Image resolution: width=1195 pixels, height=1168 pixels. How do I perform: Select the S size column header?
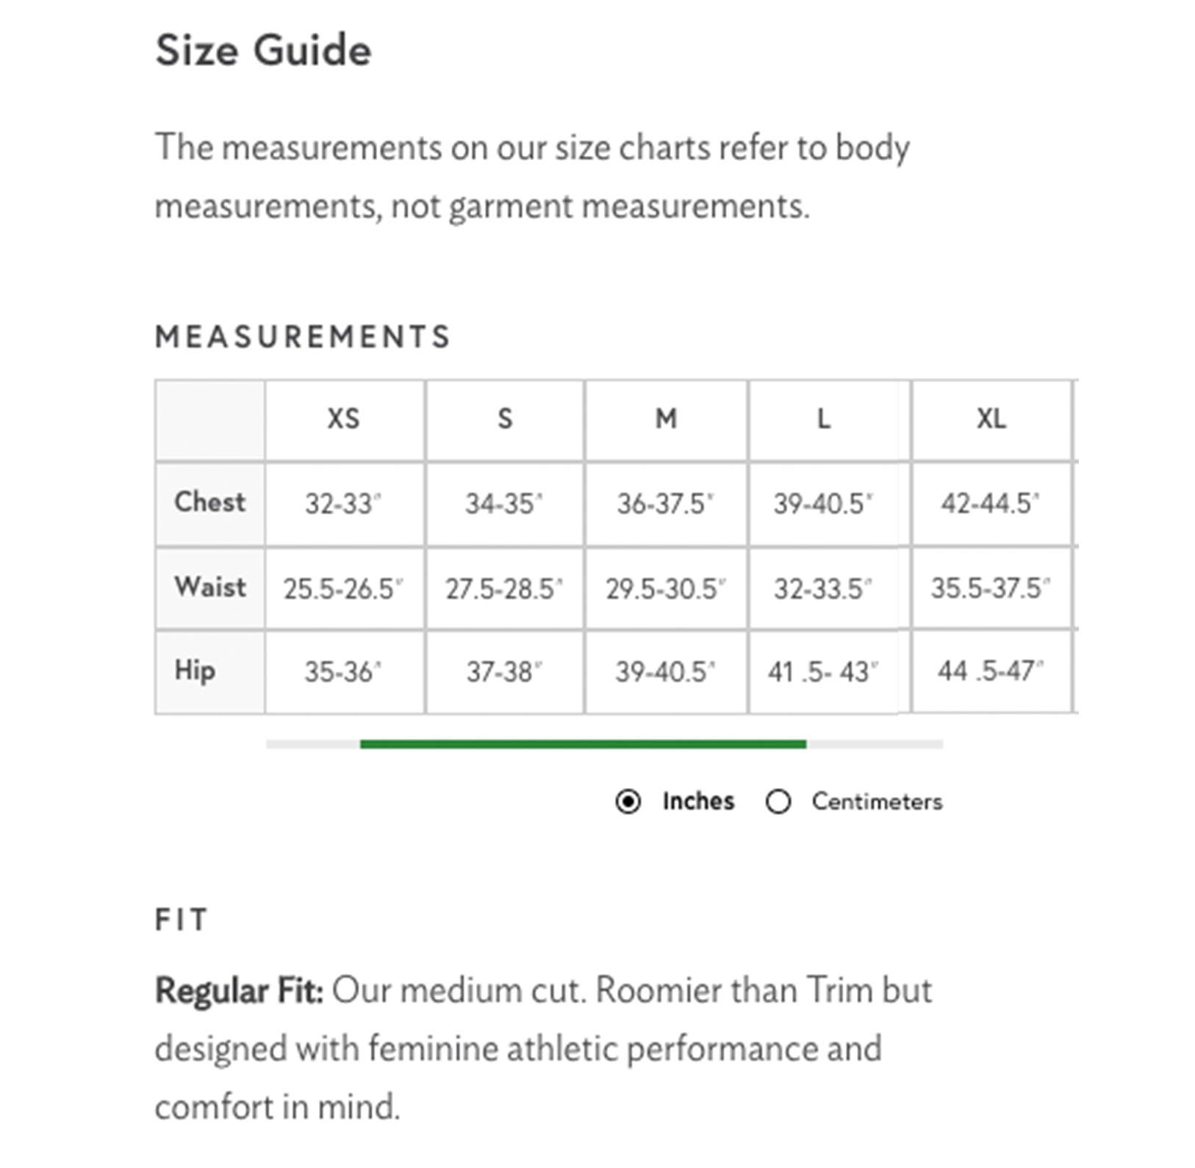(505, 419)
